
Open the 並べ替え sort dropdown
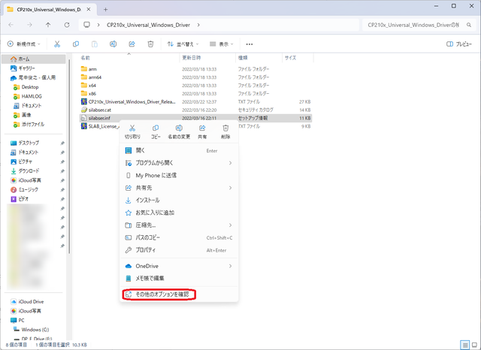[183, 44]
